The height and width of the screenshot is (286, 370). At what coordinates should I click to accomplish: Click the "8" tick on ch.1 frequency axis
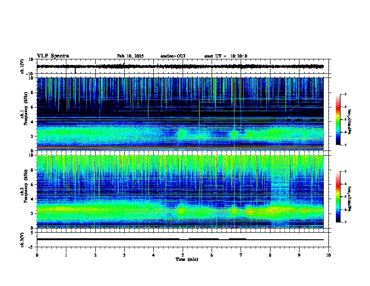point(33,93)
